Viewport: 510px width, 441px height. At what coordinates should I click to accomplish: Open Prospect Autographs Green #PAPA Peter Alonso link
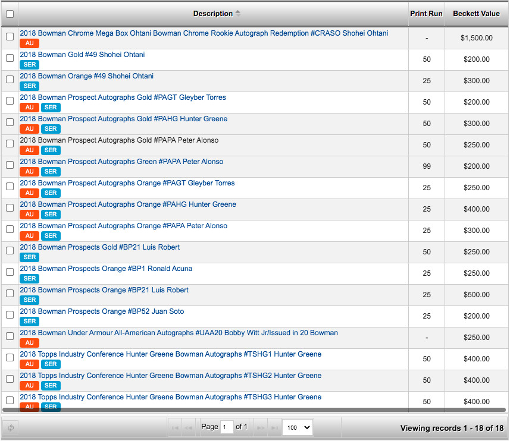click(121, 162)
